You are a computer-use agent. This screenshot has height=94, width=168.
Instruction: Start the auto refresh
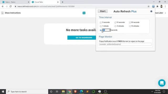(103, 11)
